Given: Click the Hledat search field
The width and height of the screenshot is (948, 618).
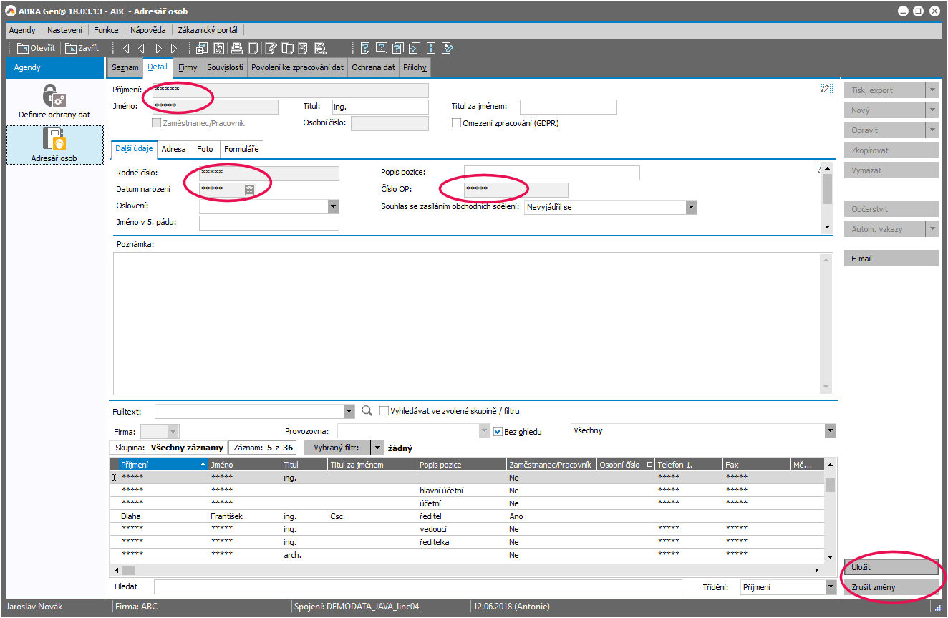Looking at the screenshot, I should click(x=417, y=587).
